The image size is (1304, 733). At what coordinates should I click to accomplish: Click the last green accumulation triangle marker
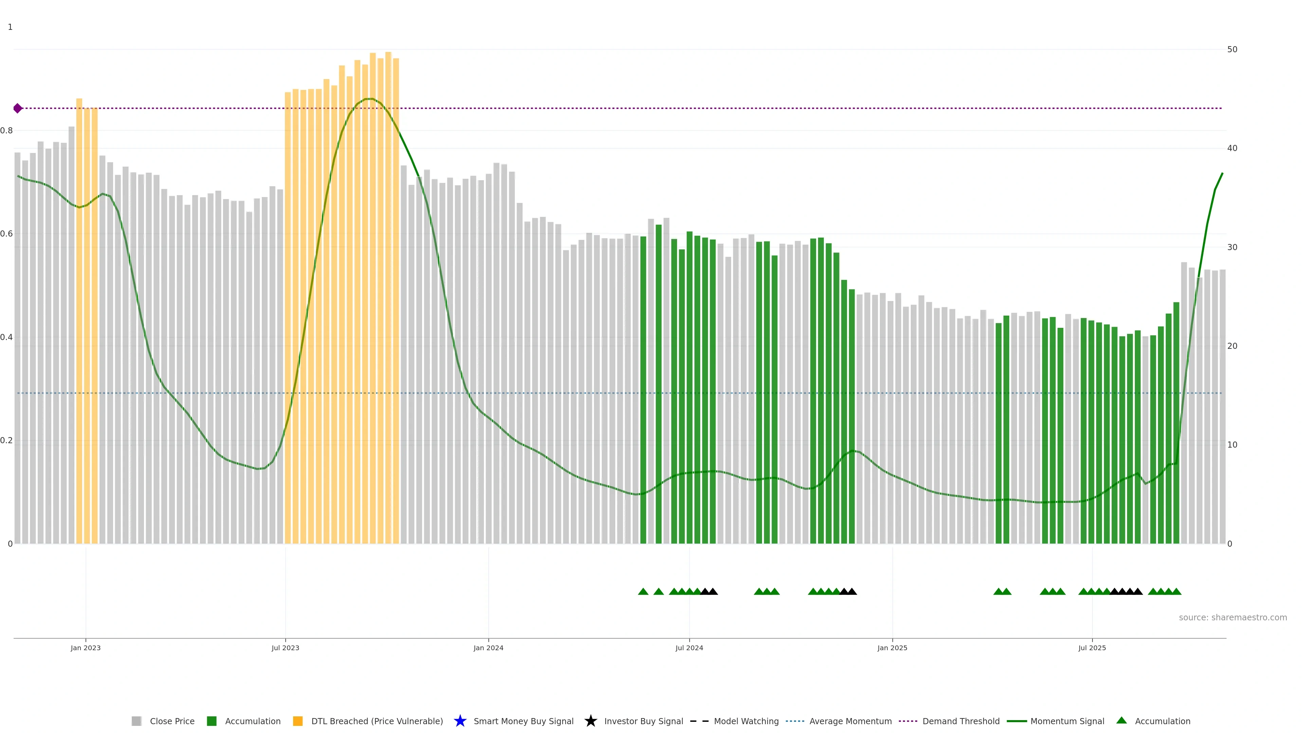[x=1176, y=591]
